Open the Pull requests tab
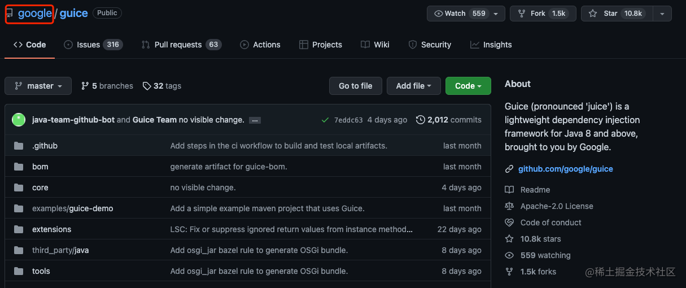This screenshot has width=686, height=288. coord(181,45)
